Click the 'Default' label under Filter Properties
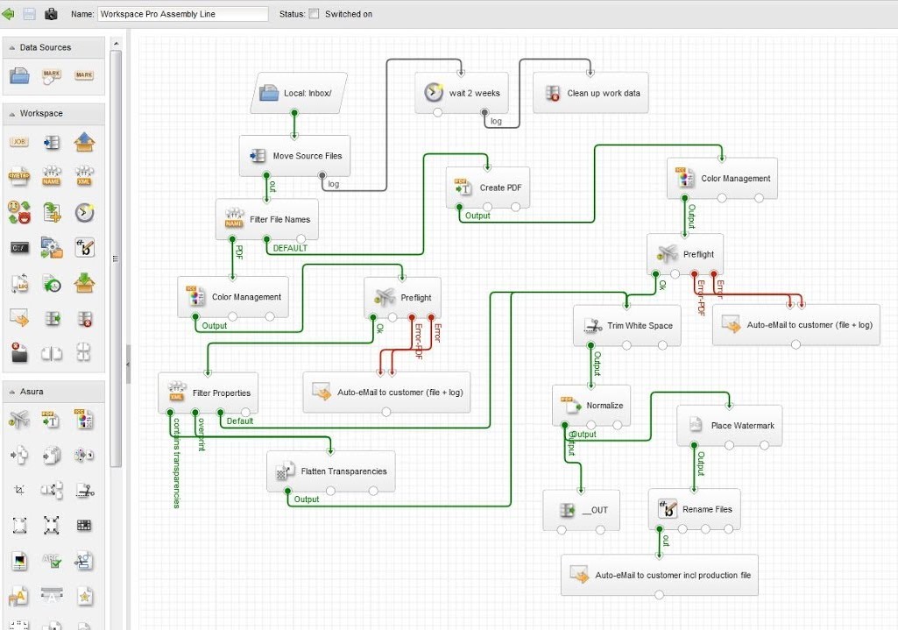 click(x=239, y=421)
